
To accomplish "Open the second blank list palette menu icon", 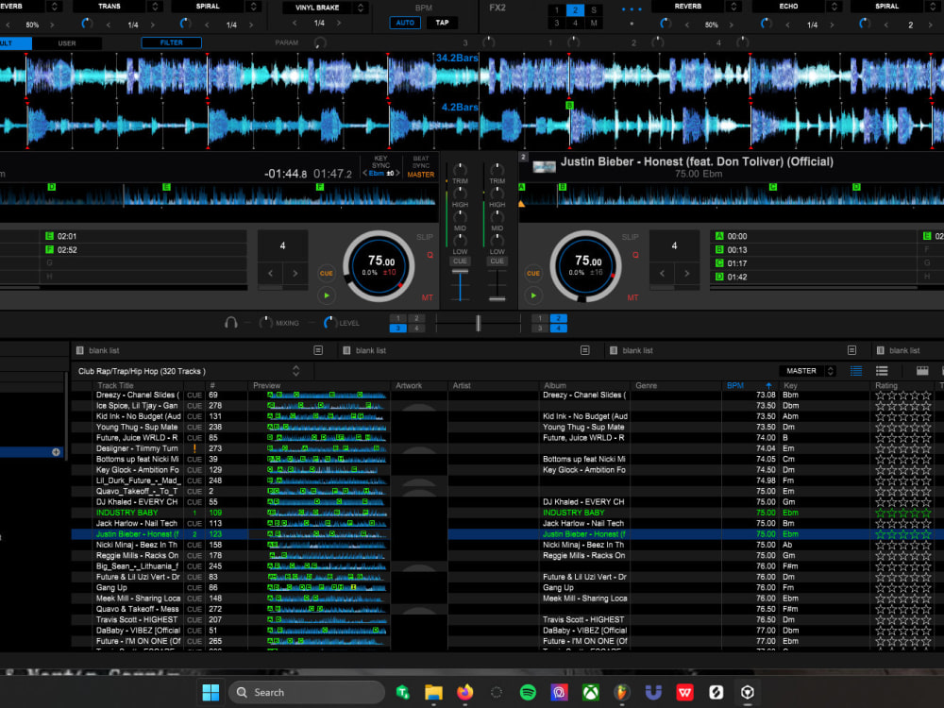I will (584, 350).
